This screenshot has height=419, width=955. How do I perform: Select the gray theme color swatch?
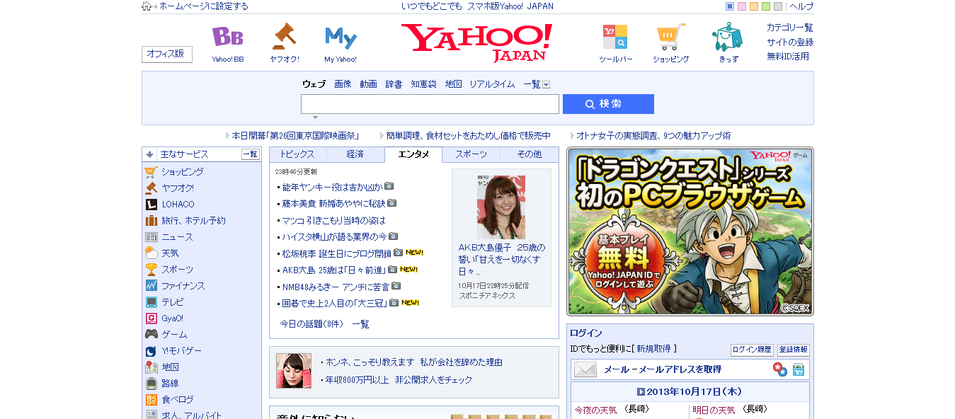(x=778, y=6)
